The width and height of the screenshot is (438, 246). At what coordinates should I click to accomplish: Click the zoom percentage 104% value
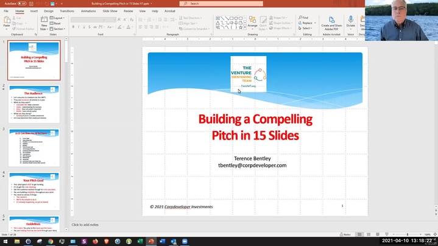tap(428, 234)
